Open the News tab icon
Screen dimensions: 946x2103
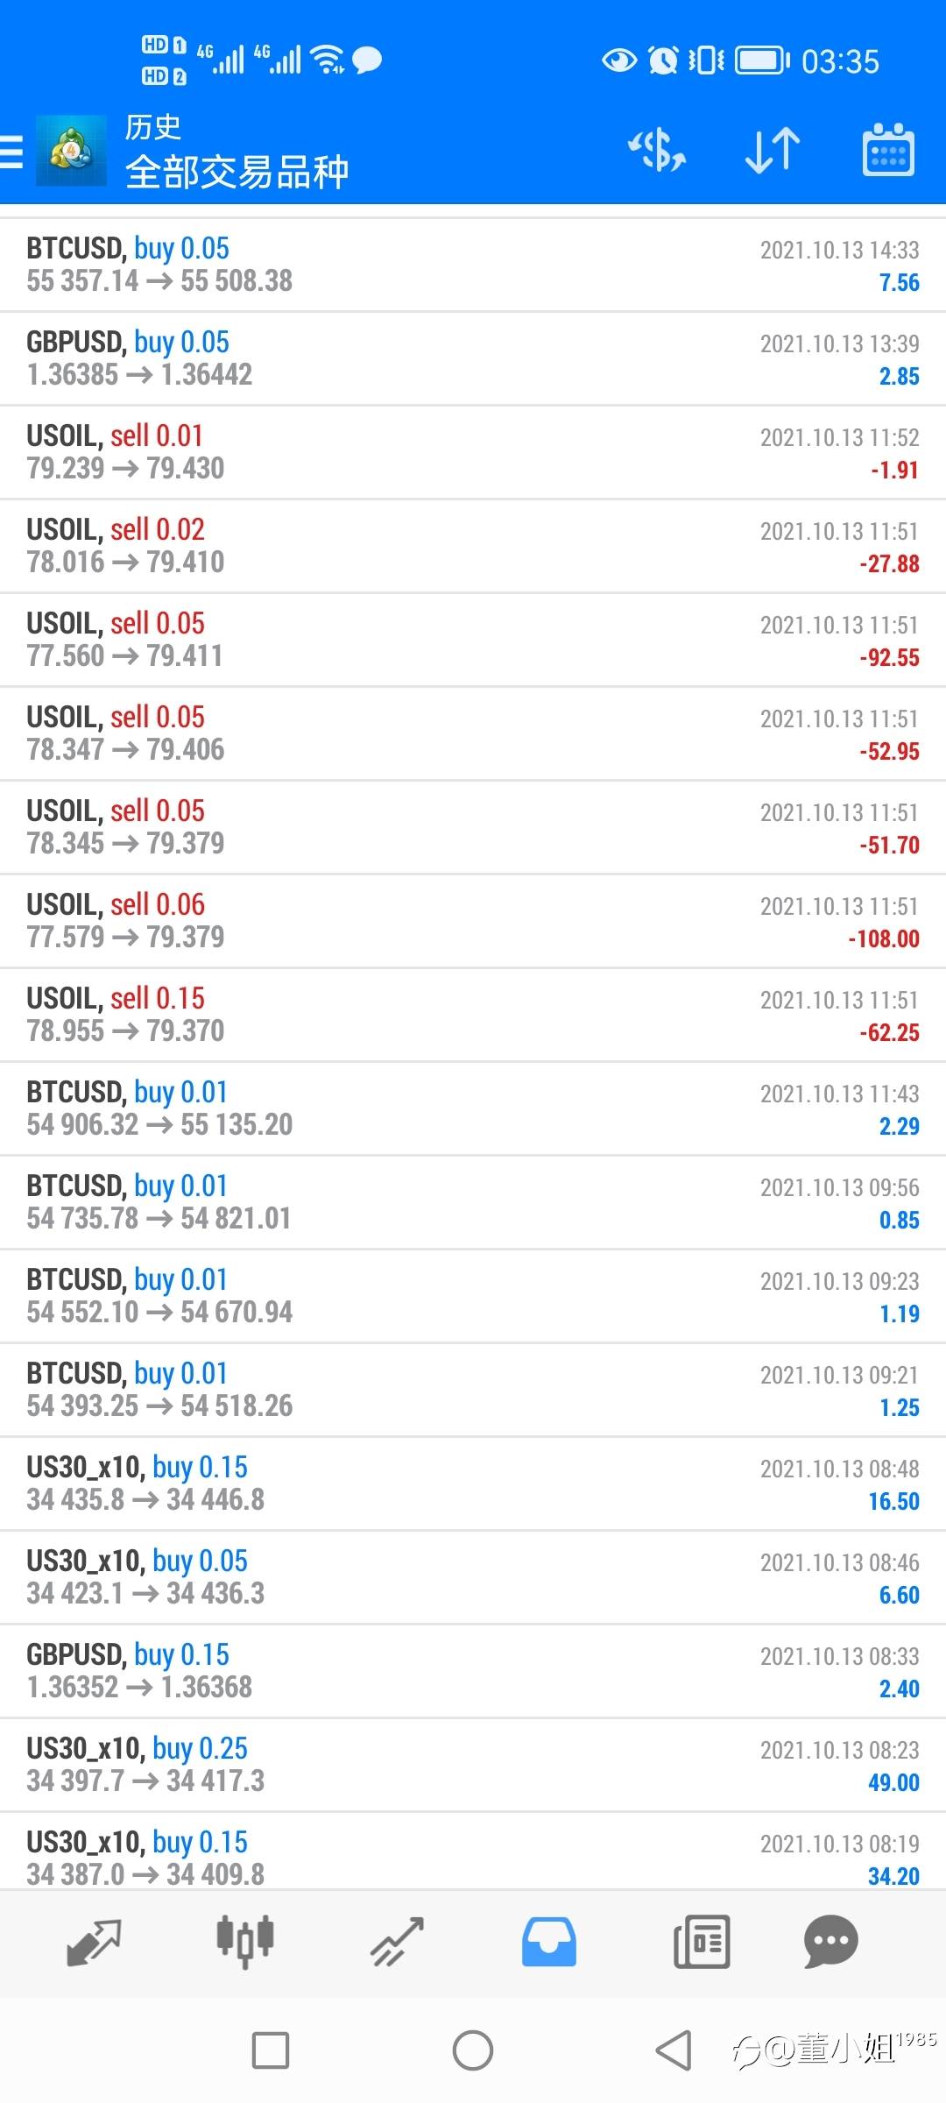(x=702, y=1943)
